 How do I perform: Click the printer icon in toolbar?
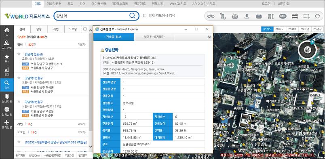tap(259, 16)
